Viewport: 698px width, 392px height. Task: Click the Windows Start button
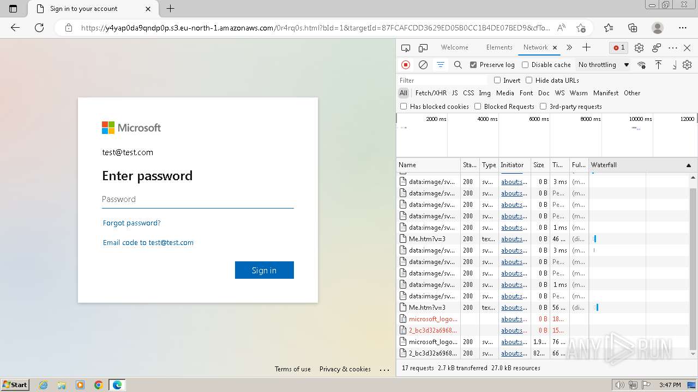click(15, 385)
